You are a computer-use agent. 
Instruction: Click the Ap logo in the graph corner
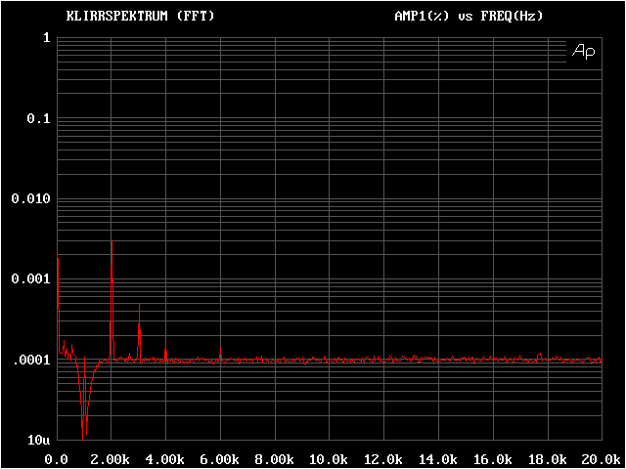point(583,51)
